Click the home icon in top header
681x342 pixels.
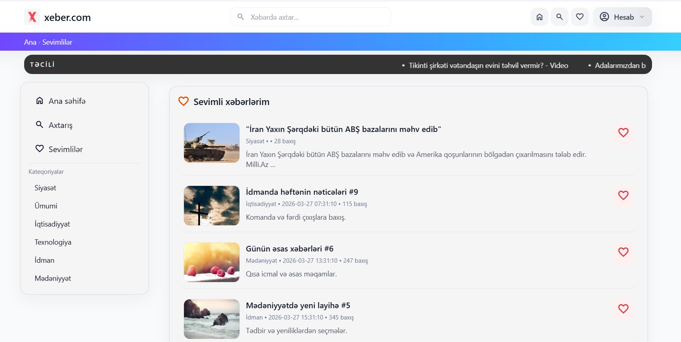[x=539, y=17]
